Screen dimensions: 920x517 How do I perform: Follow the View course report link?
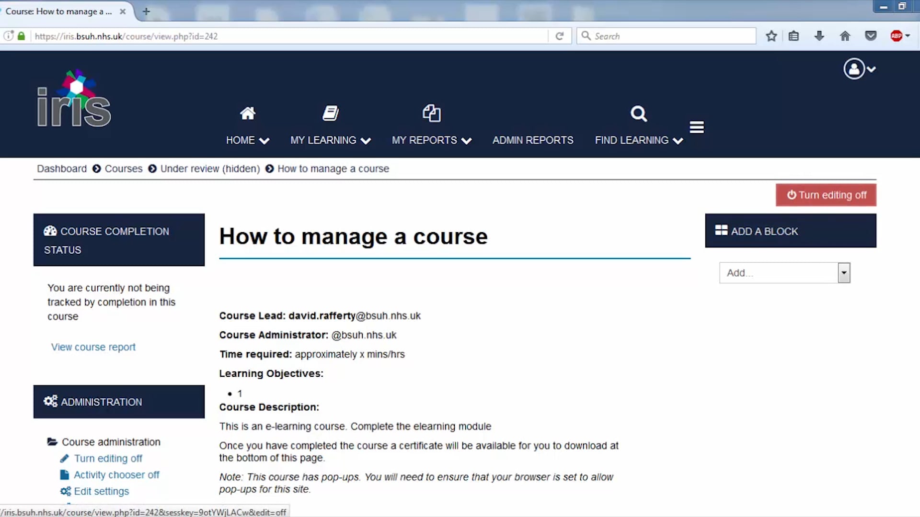pos(93,347)
